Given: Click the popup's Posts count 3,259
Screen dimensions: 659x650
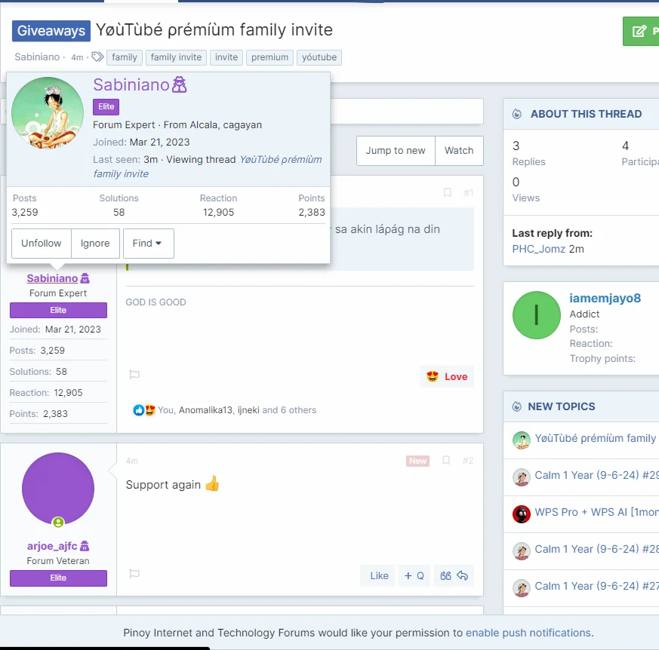Looking at the screenshot, I should 25,213.
